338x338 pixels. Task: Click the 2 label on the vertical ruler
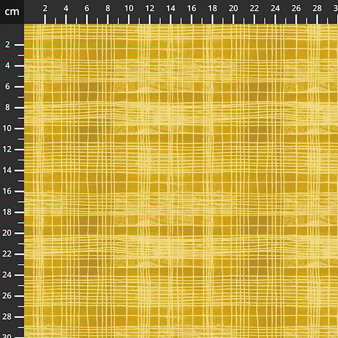point(7,45)
